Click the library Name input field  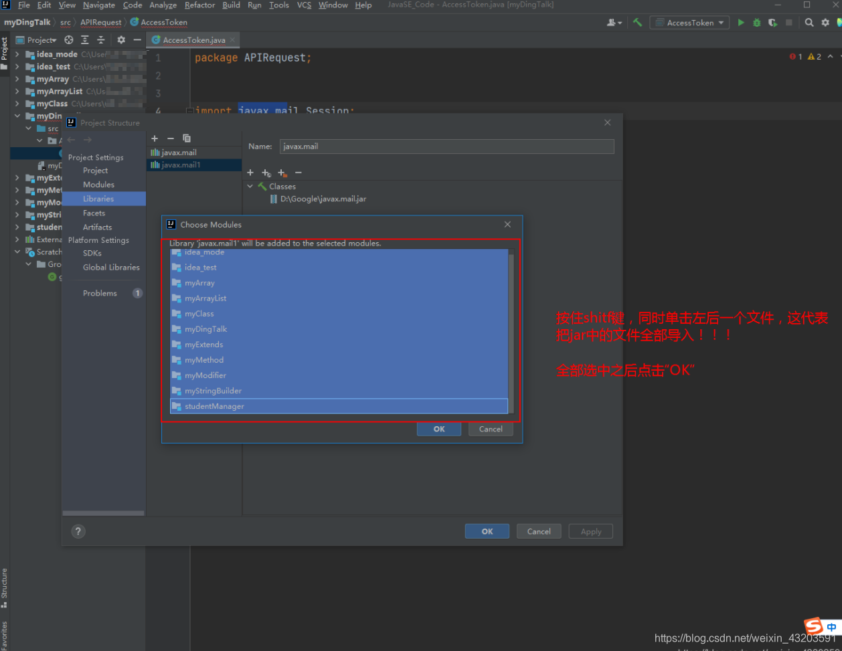pyautogui.click(x=446, y=146)
